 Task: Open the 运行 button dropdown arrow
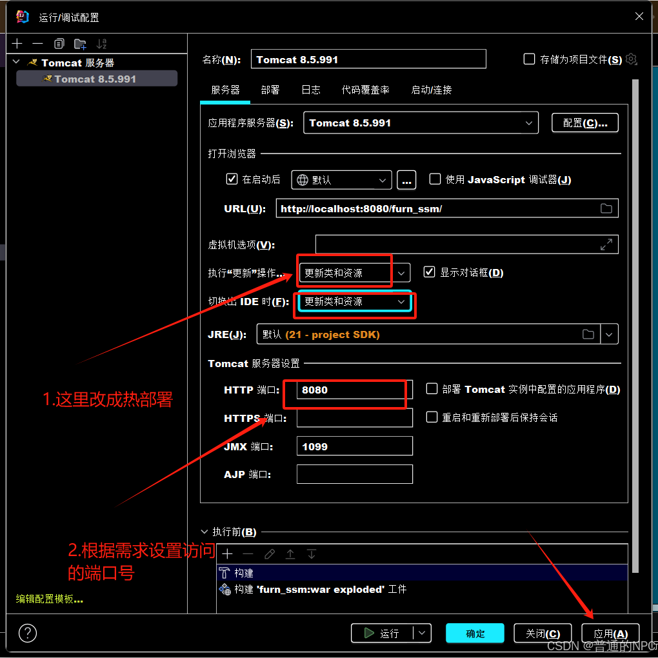[422, 633]
